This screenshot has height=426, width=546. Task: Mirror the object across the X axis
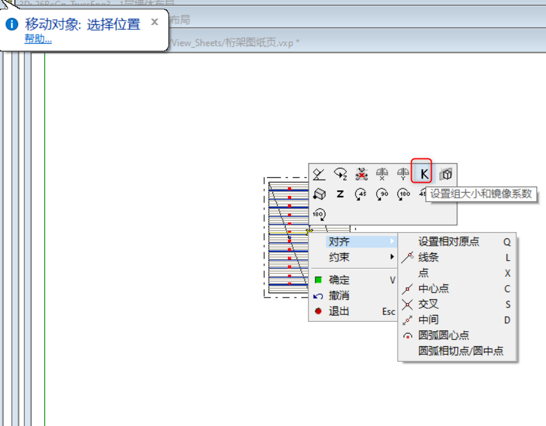(382, 174)
